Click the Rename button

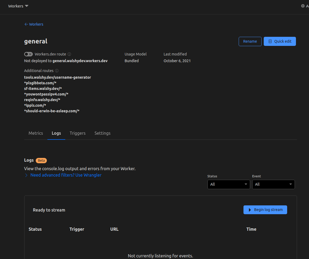click(x=250, y=41)
